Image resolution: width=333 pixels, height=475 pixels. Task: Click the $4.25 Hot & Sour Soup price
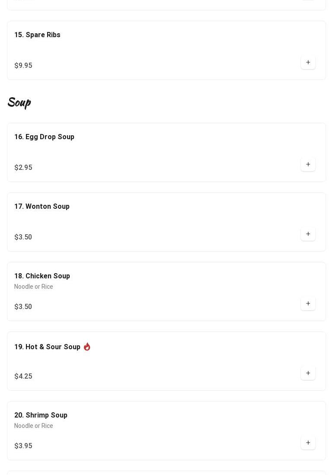point(23,376)
